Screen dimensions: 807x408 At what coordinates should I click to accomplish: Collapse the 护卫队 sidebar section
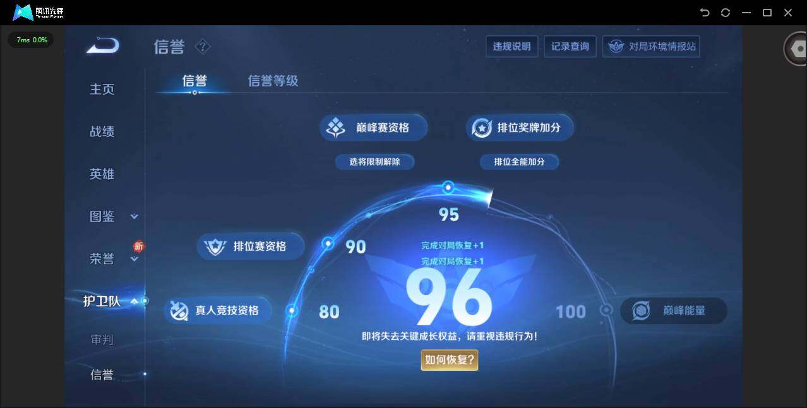(134, 301)
